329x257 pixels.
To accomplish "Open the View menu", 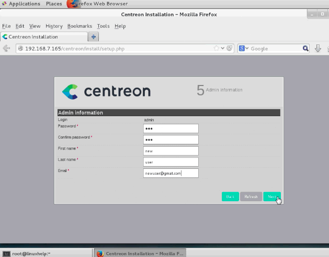I will pos(35,26).
